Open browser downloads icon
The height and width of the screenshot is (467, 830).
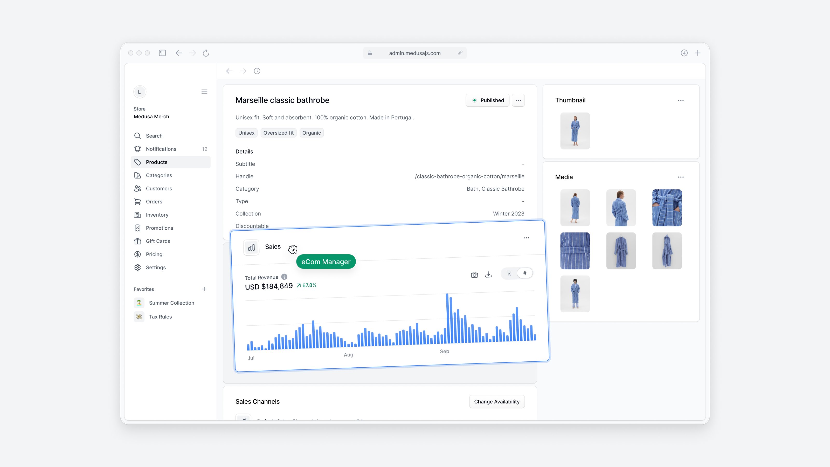point(684,53)
